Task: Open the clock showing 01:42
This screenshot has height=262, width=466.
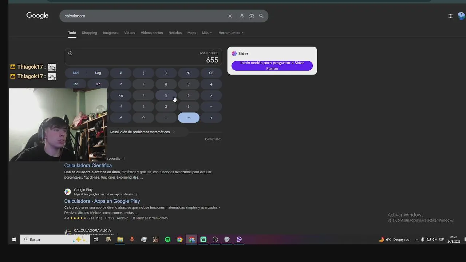Action: click(454, 239)
